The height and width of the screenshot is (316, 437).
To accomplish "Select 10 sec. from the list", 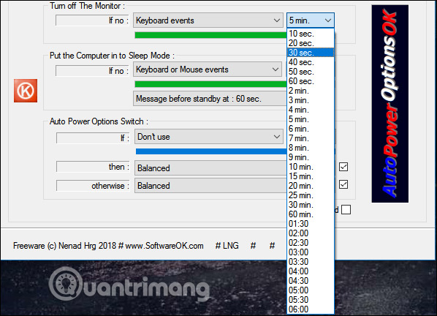I will tap(311, 34).
